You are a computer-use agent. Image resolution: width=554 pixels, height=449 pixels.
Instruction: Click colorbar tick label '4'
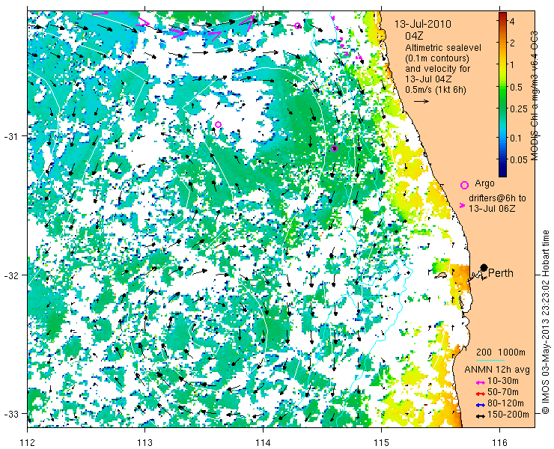tap(512, 22)
